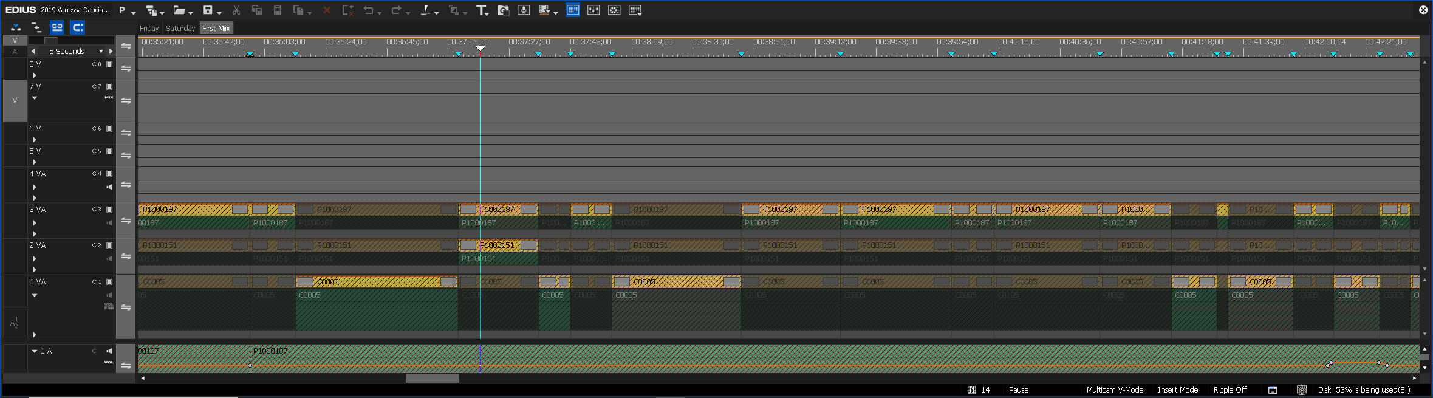This screenshot has height=398, width=1433.
Task: Expand track 5 V
Action: click(x=35, y=162)
